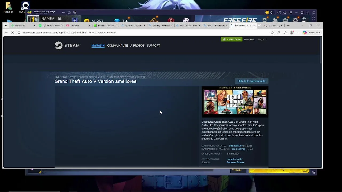Click franchise Rockstar Games breadcrumb
The height and width of the screenshot is (192, 342).
click(92, 77)
